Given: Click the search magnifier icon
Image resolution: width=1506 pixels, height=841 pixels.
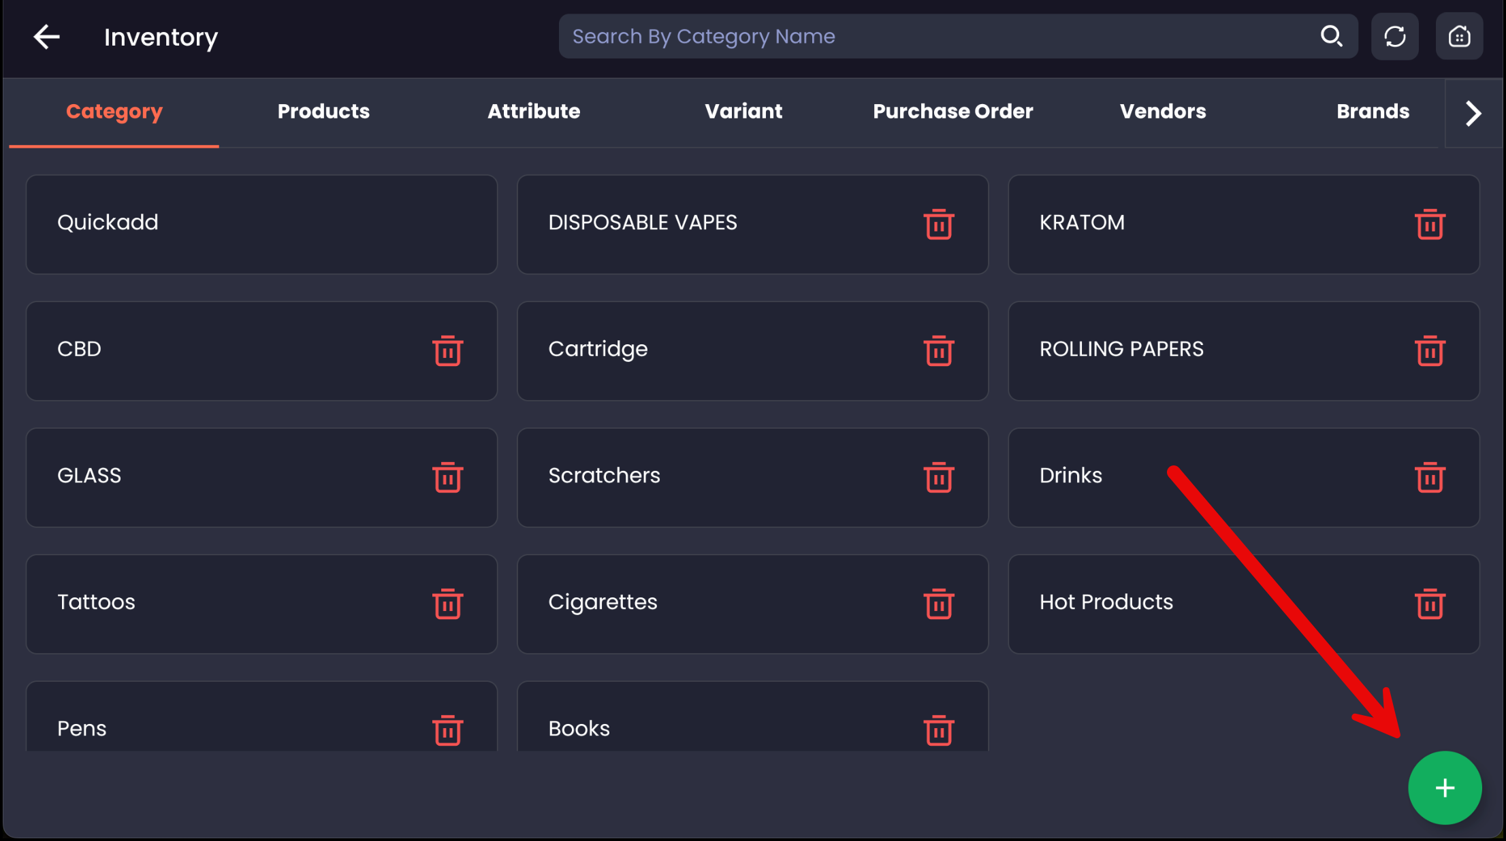Looking at the screenshot, I should (x=1331, y=36).
